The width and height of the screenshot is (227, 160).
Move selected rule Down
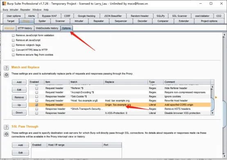[x=19, y=113]
